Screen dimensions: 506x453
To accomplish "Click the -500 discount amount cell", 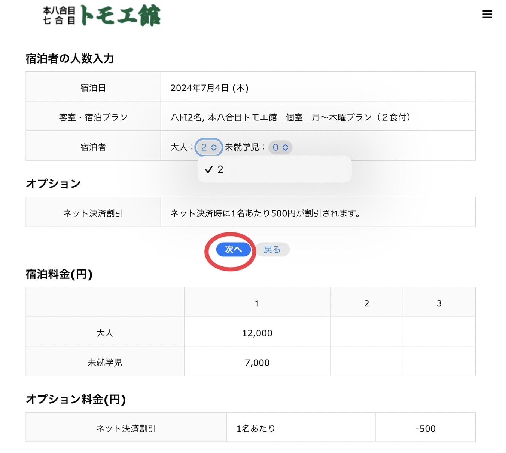I will 425,428.
